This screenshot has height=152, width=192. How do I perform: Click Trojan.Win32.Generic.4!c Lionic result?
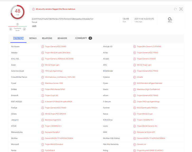tap(147, 126)
